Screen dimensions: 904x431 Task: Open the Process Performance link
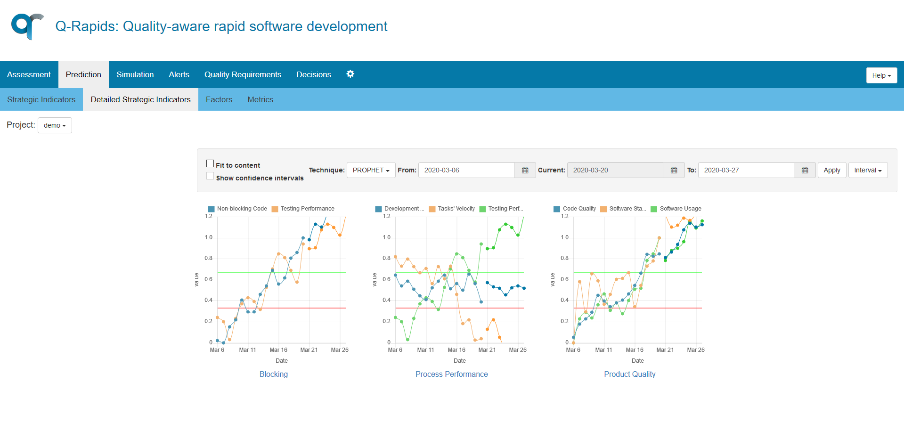click(x=451, y=374)
